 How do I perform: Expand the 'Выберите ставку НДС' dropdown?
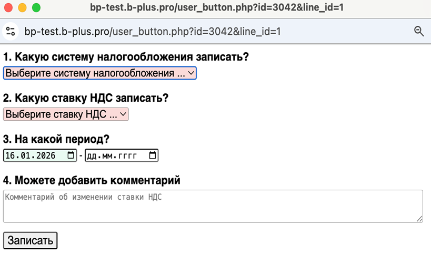[66, 114]
